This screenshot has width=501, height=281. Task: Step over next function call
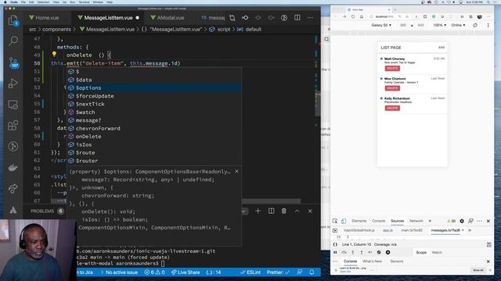(344, 252)
